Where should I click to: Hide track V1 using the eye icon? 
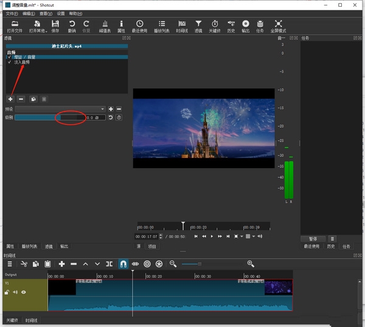click(24, 292)
